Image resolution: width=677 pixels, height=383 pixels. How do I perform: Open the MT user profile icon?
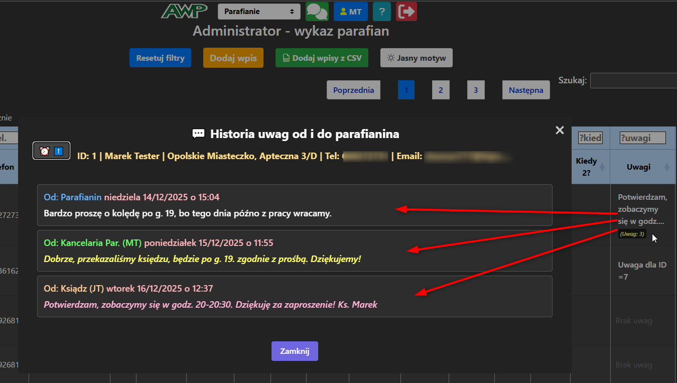click(350, 11)
